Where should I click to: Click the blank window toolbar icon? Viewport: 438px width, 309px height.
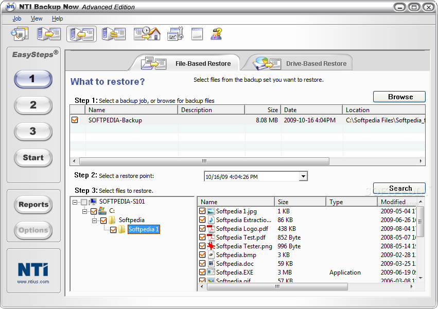click(x=197, y=34)
